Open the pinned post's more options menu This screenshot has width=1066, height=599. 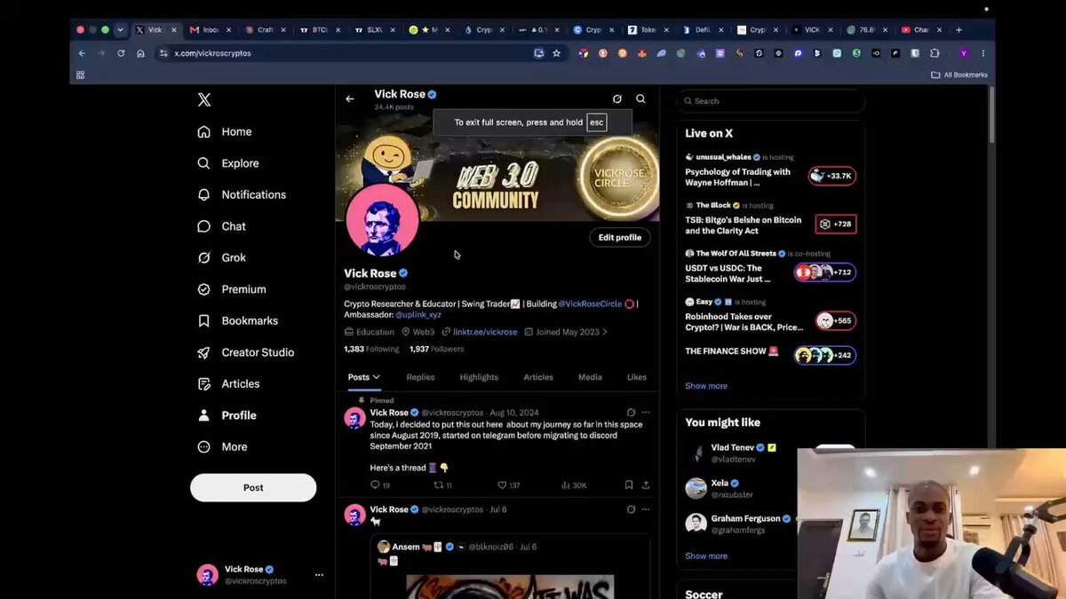coord(646,413)
